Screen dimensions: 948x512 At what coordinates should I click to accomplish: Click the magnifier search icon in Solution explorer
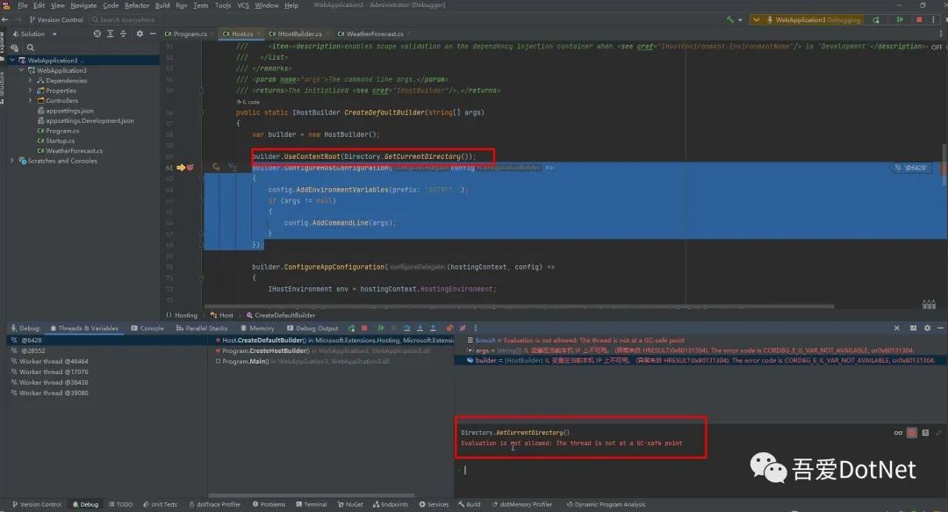30,47
